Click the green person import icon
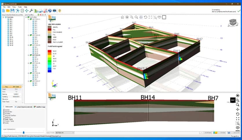This screenshot has height=140, width=242. (36, 11)
